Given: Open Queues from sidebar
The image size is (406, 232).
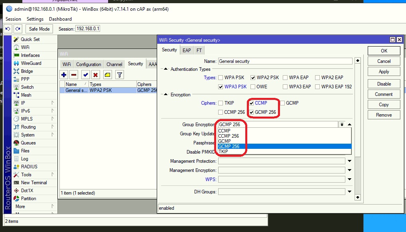Looking at the screenshot, I should pos(28,143).
